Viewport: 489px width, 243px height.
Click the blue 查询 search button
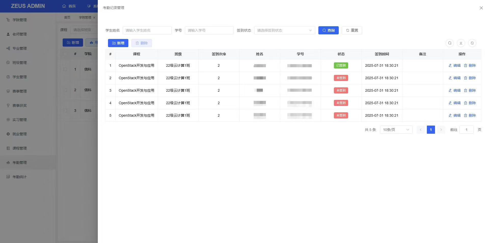click(328, 30)
